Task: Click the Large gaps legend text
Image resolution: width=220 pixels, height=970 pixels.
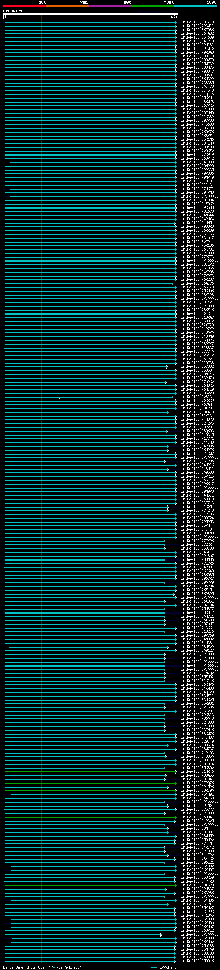Action: point(42,967)
